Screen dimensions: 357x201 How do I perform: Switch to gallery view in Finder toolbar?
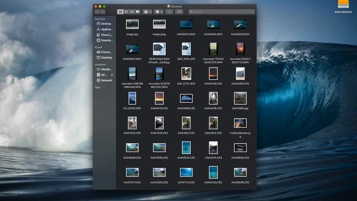[x=138, y=12]
